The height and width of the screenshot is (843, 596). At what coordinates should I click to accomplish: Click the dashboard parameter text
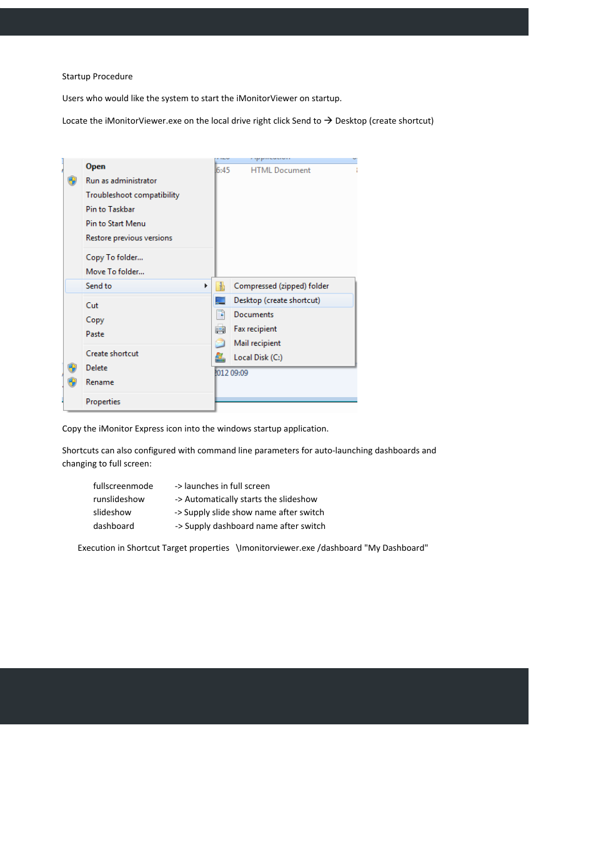[114, 526]
